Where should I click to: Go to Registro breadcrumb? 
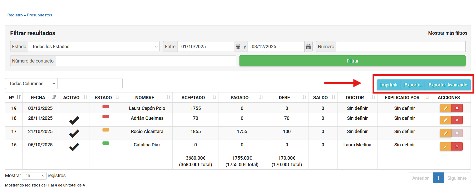15,15
